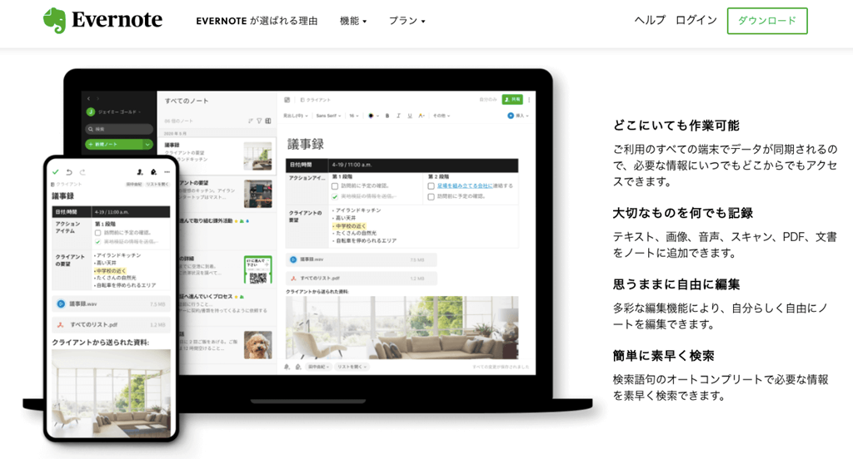Open the 挿入 insert dropdown
The height and width of the screenshot is (459, 853).
point(518,116)
